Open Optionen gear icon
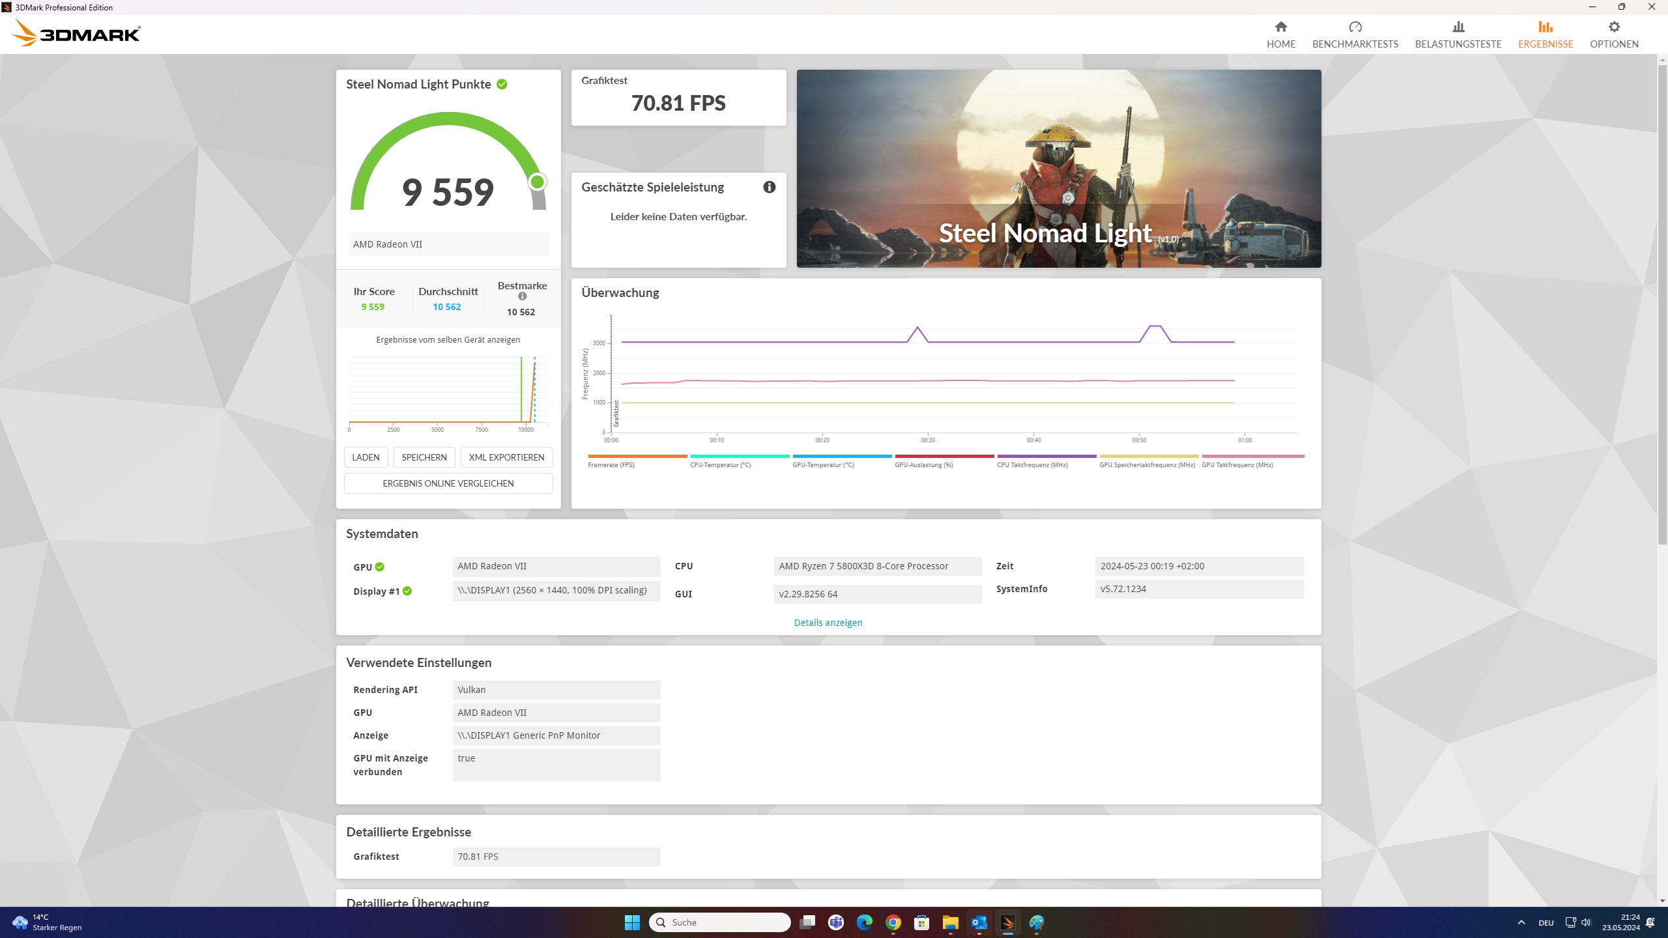Image resolution: width=1668 pixels, height=938 pixels. (1614, 27)
